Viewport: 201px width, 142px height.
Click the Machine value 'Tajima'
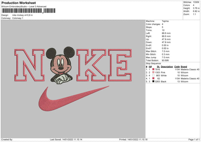165,21
